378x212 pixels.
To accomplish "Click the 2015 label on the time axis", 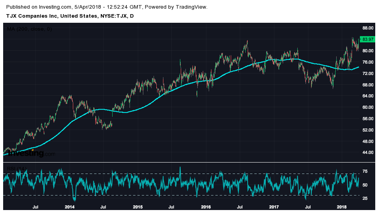I will [x=138, y=207].
